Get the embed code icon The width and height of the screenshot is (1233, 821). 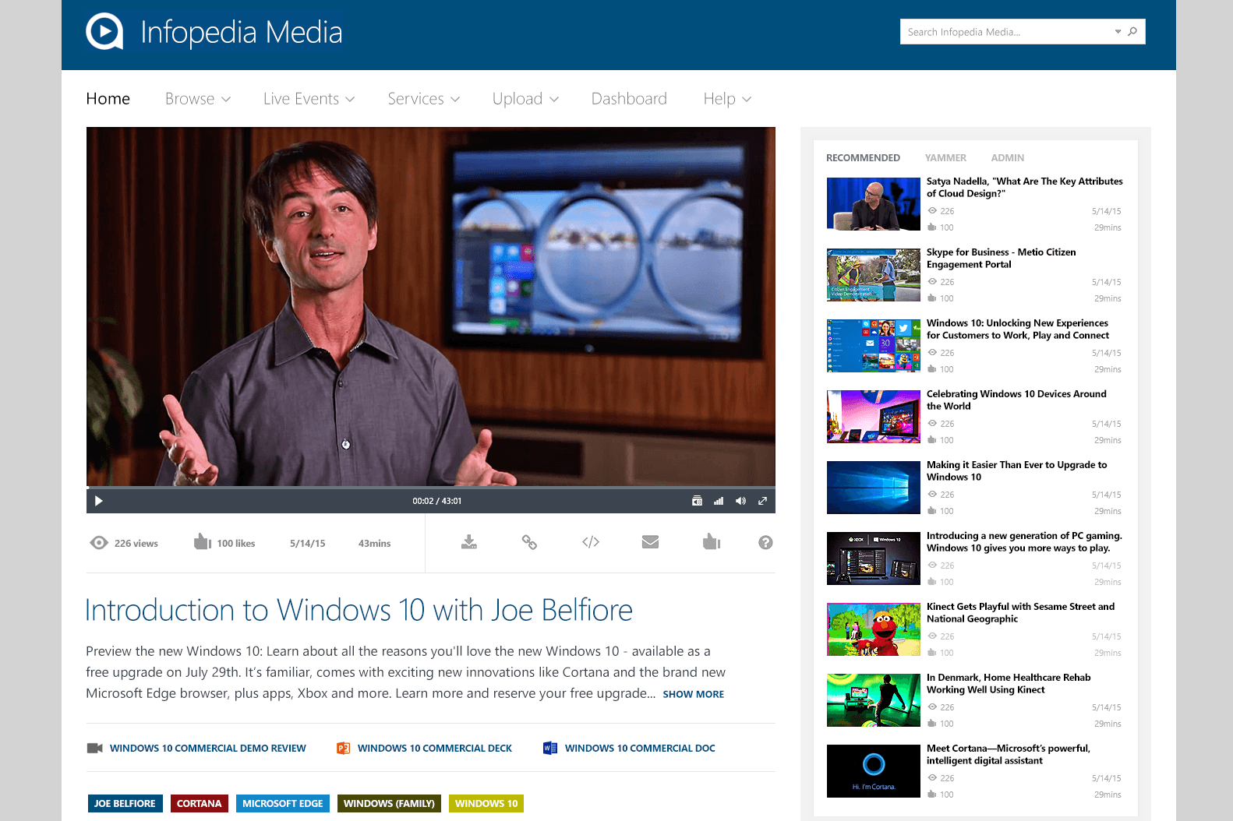coord(591,542)
